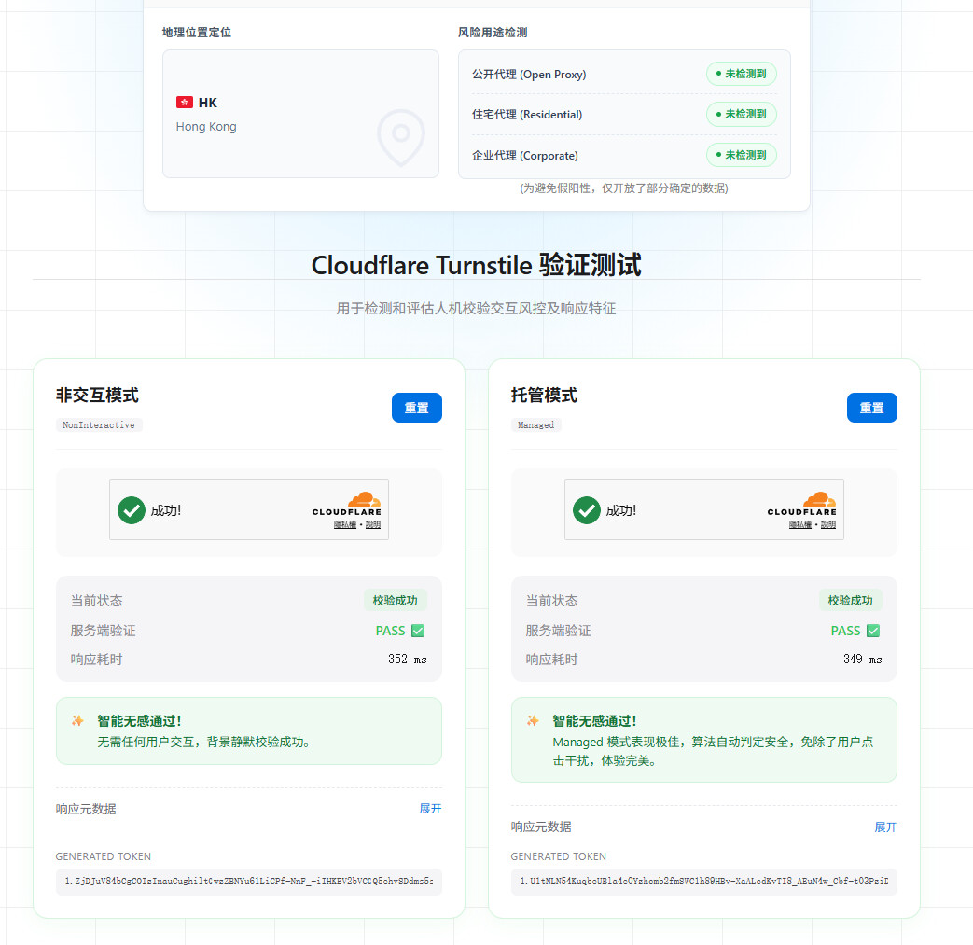Screen dimensions: 973x945
Task: Click the "用于检测和评估人机校验交互风控及响应特征" subtitle
Action: [x=476, y=309]
